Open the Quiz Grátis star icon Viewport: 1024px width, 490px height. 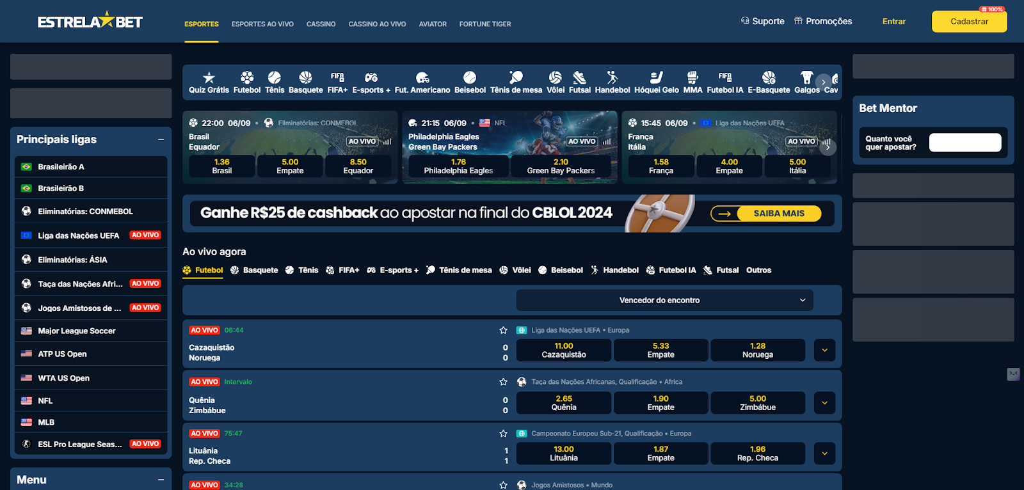[x=209, y=78]
